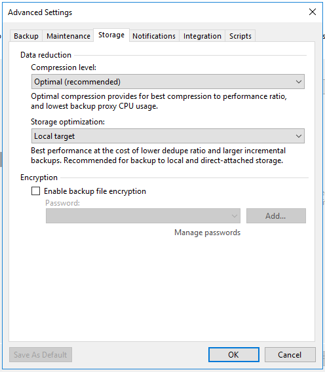Open the Manage passwords link
The width and height of the screenshot is (325, 372).
(x=208, y=232)
